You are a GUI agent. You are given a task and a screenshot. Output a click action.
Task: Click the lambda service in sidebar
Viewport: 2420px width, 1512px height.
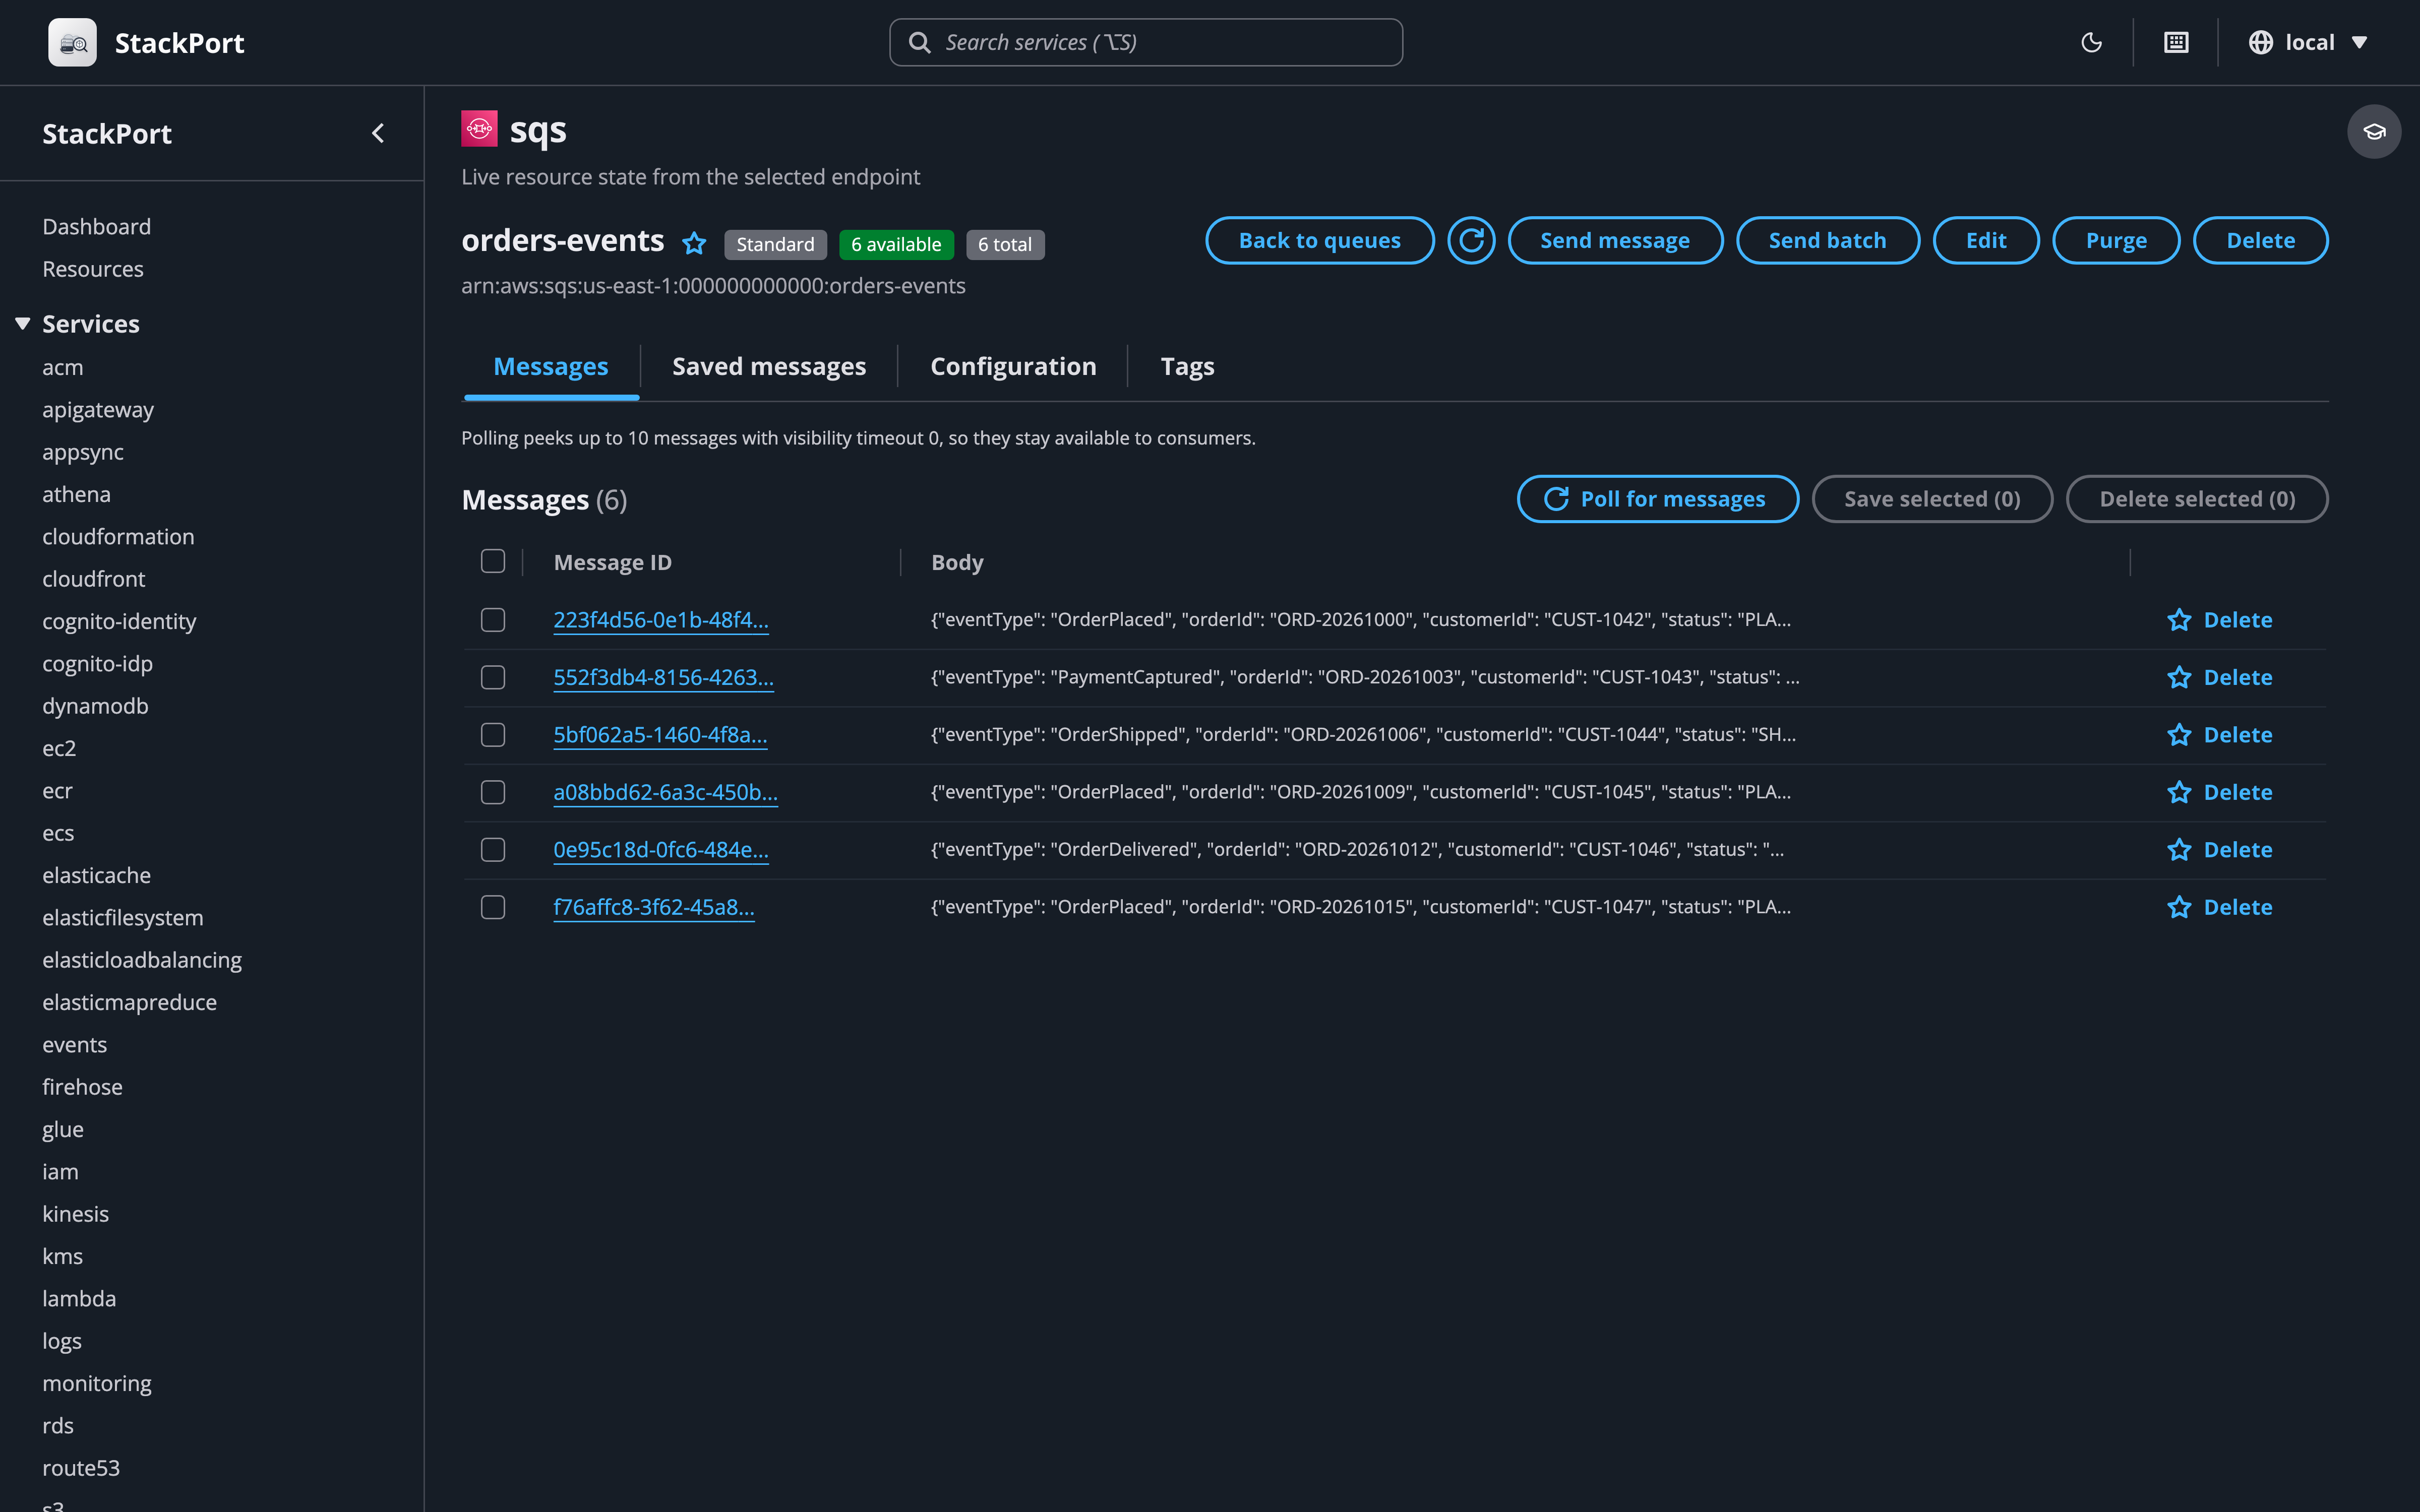click(x=79, y=1298)
